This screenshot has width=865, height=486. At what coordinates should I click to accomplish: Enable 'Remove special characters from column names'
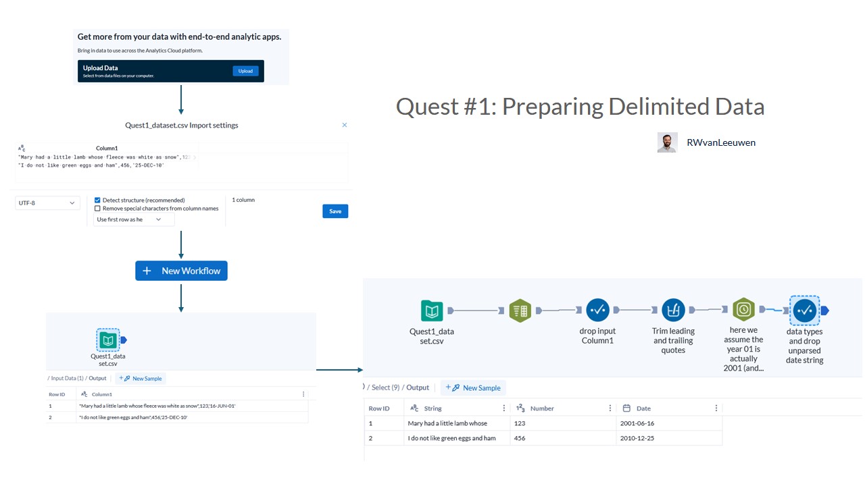(97, 208)
